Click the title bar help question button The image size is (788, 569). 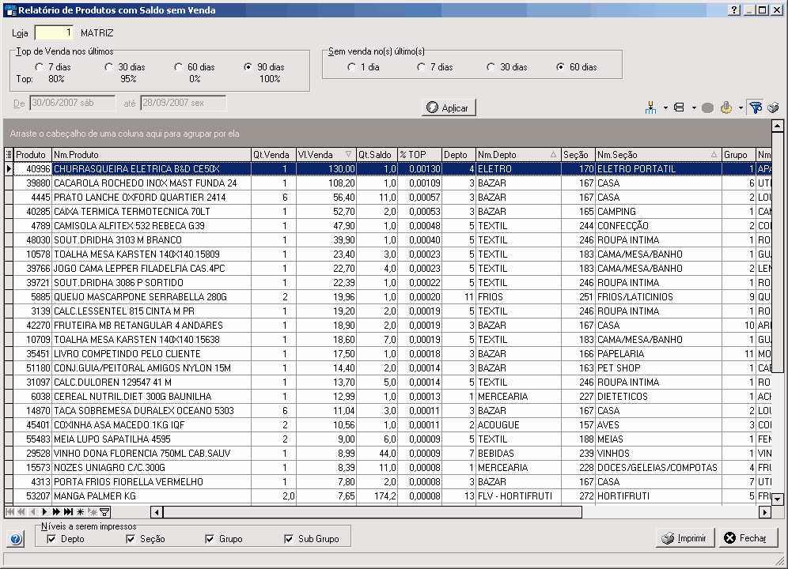[x=733, y=10]
